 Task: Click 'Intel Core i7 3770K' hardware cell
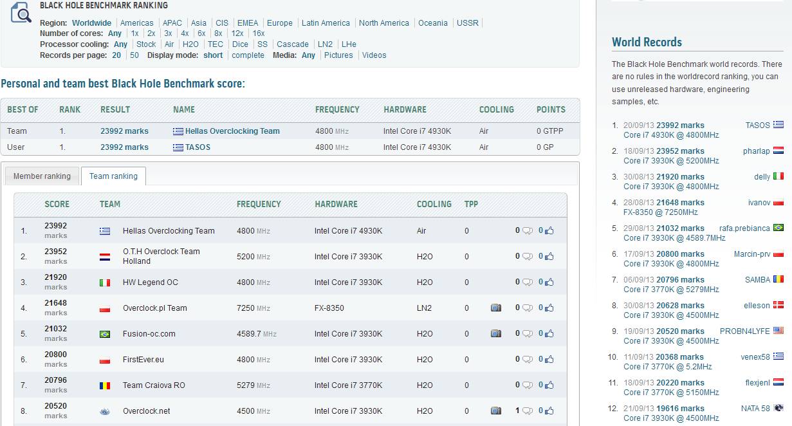click(349, 385)
